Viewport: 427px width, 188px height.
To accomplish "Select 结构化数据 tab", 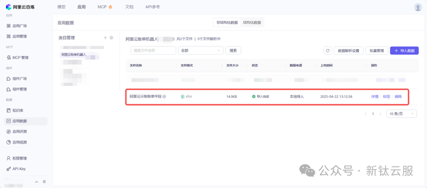I will click(x=252, y=23).
